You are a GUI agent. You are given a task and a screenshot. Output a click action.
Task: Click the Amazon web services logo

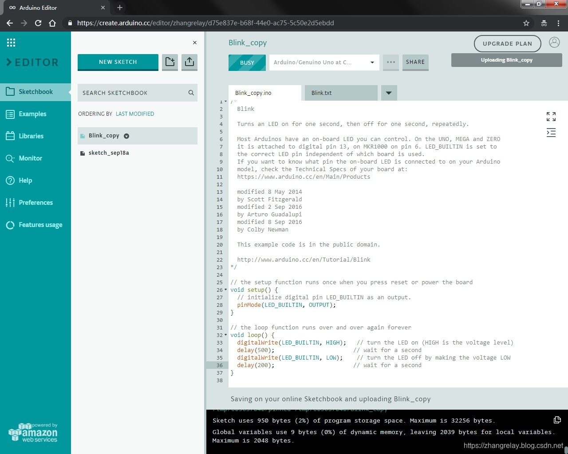click(33, 433)
